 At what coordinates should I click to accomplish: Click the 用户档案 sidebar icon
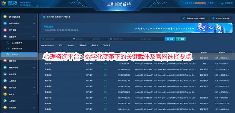coord(5,87)
